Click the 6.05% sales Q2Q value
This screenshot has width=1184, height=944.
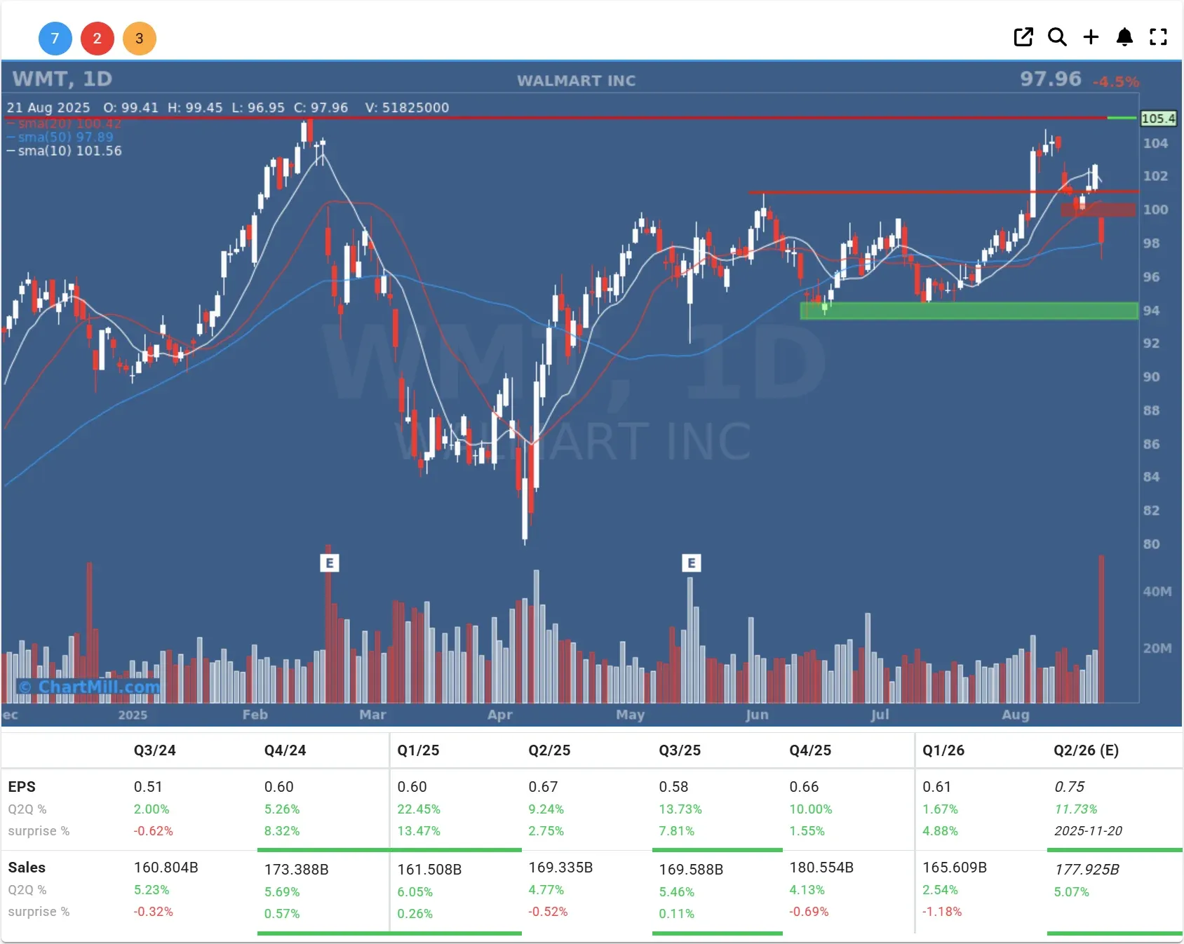(415, 892)
